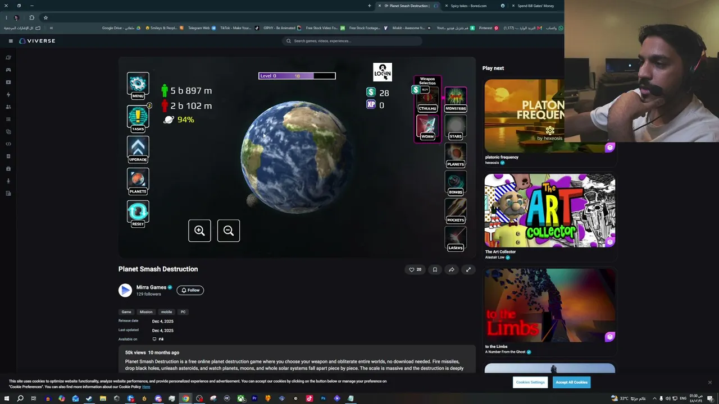Zoom out from the planet
The height and width of the screenshot is (404, 719).
(x=229, y=231)
